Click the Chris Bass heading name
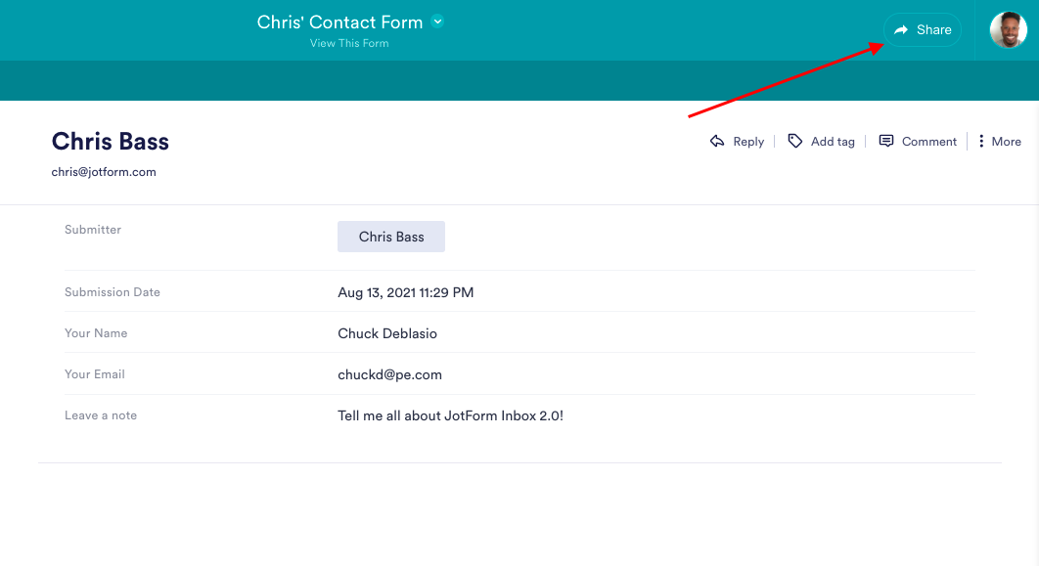Image resolution: width=1039 pixels, height=566 pixels. click(x=111, y=142)
